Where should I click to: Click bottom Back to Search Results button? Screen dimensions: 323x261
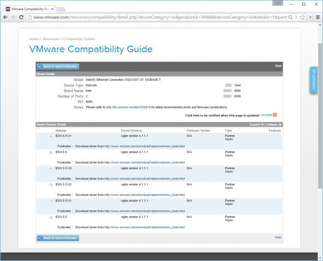pyautogui.click(x=58, y=238)
